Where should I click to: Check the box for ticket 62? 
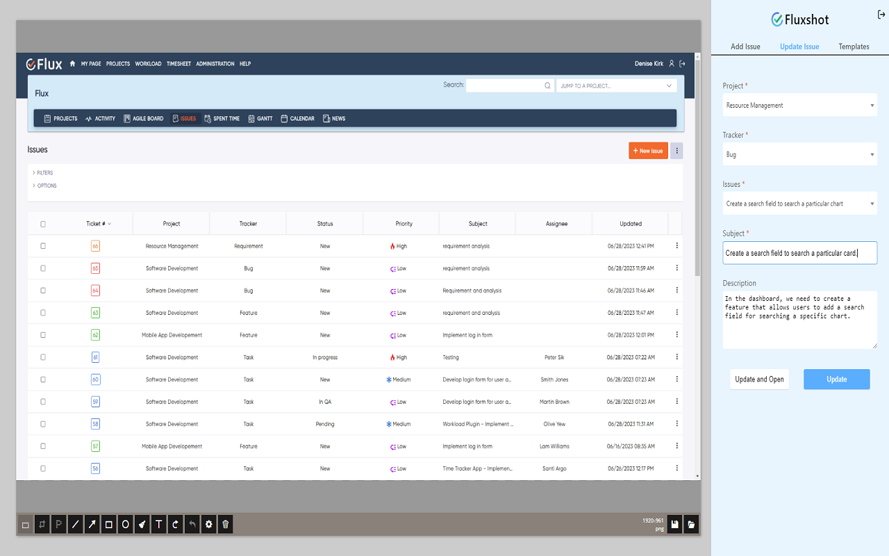pyautogui.click(x=43, y=335)
